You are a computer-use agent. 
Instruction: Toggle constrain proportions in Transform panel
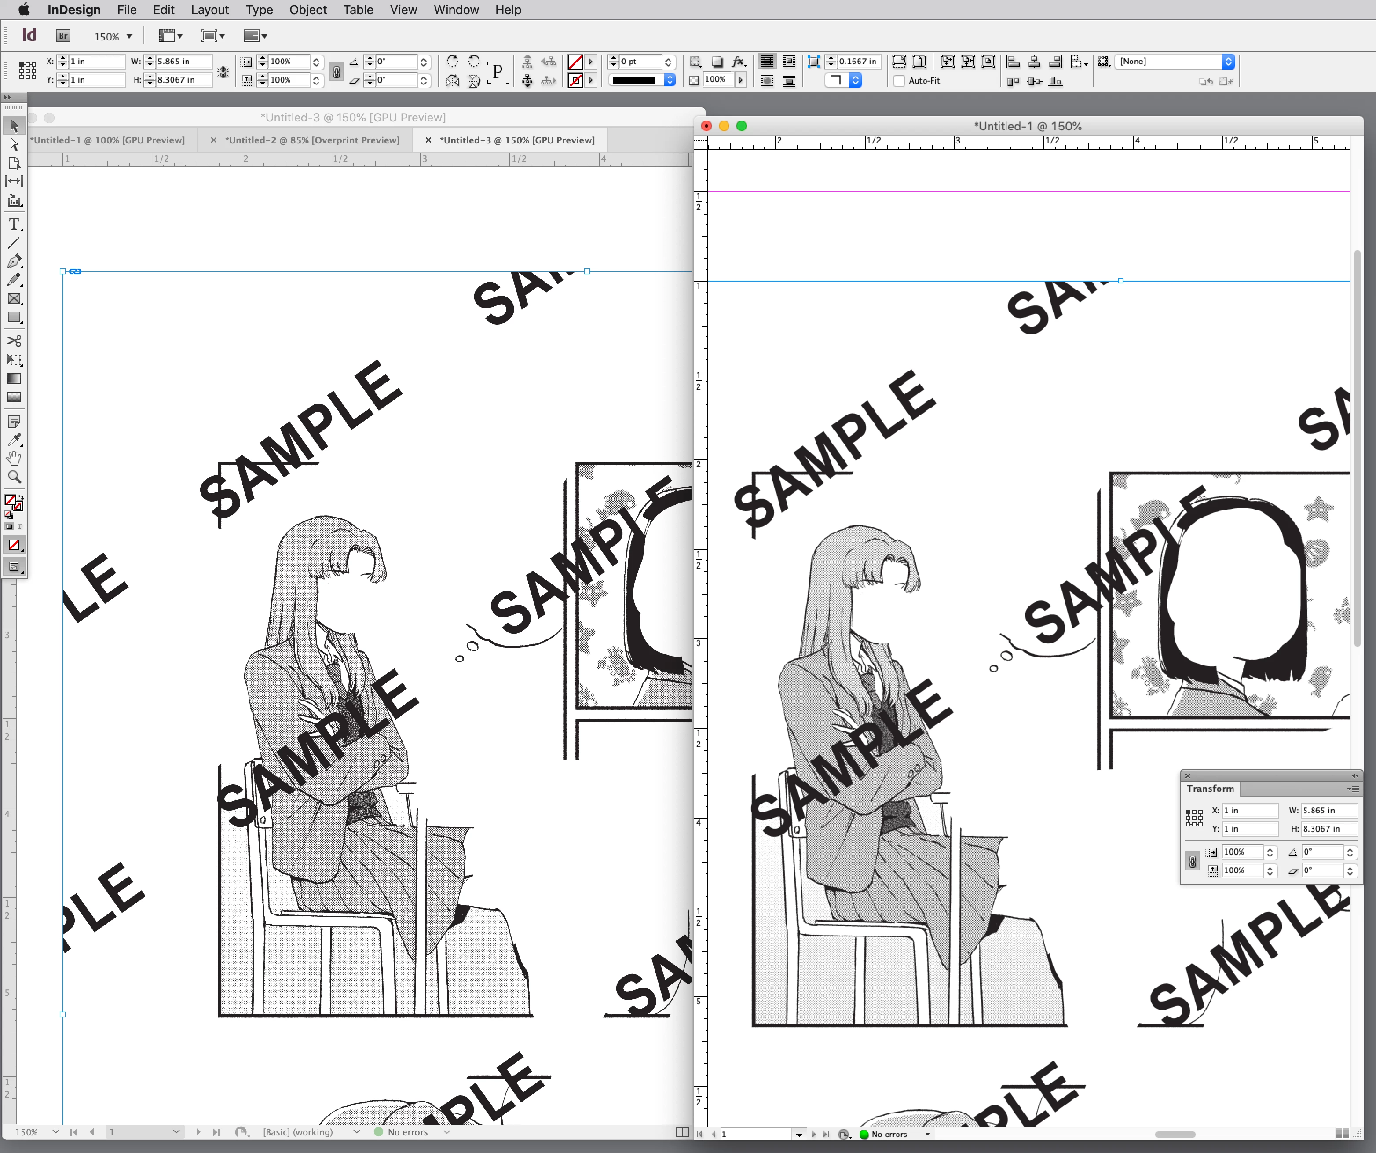pos(1193,861)
